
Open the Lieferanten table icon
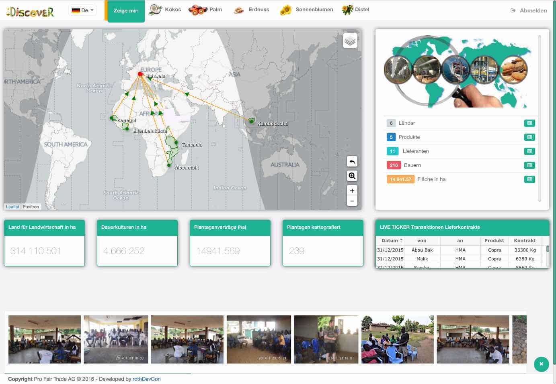pos(529,151)
